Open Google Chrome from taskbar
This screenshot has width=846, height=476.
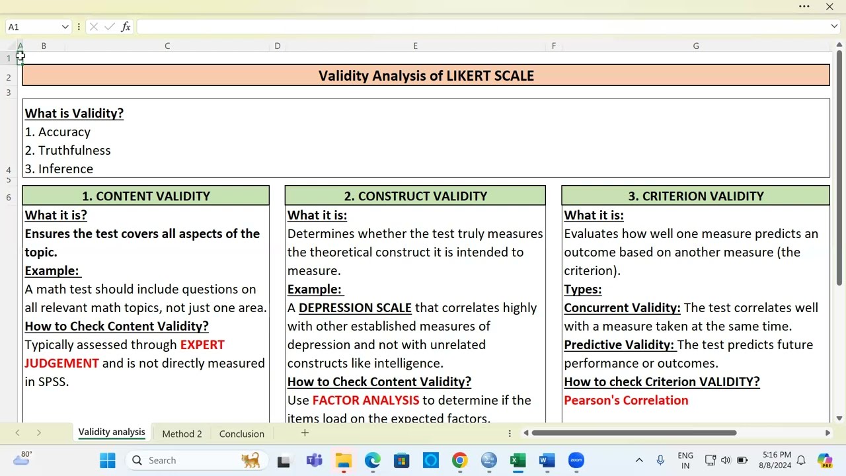[x=459, y=460]
